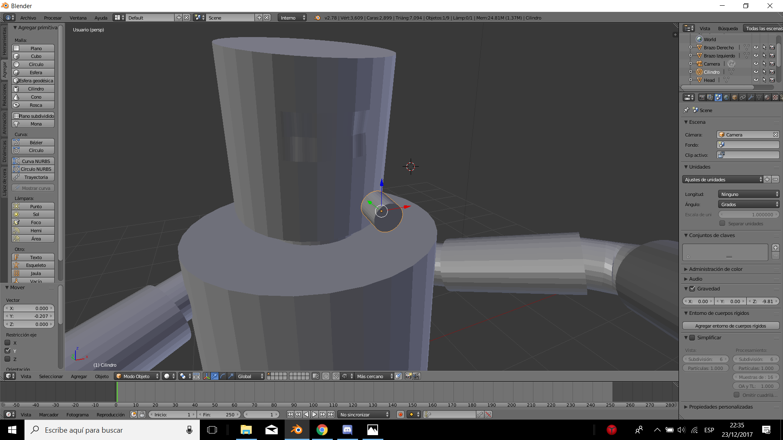Open the Material properties tab
The image size is (783, 440).
click(767, 97)
